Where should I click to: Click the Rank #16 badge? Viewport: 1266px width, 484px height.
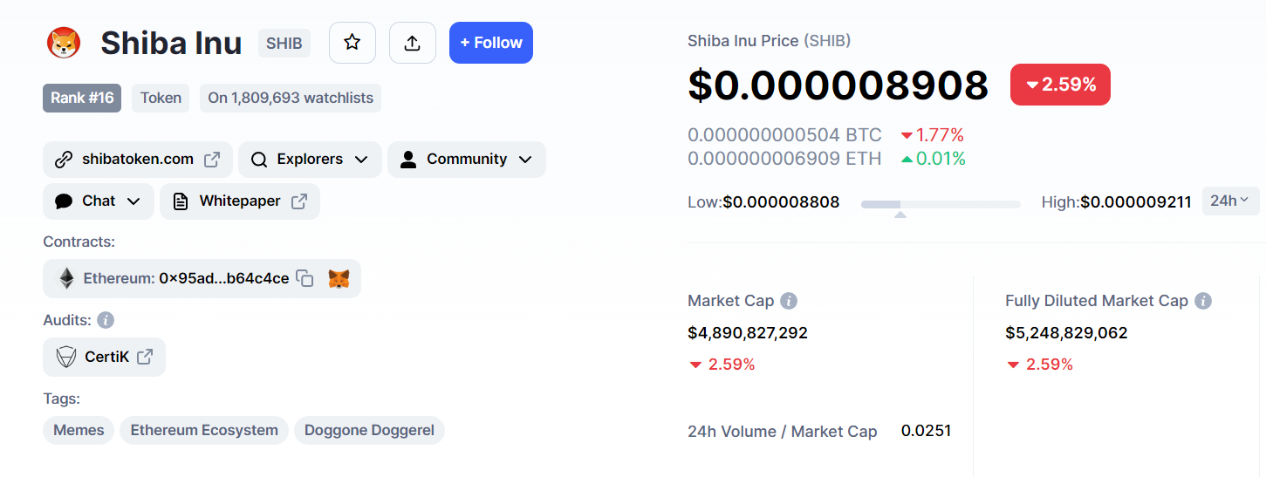tap(82, 98)
